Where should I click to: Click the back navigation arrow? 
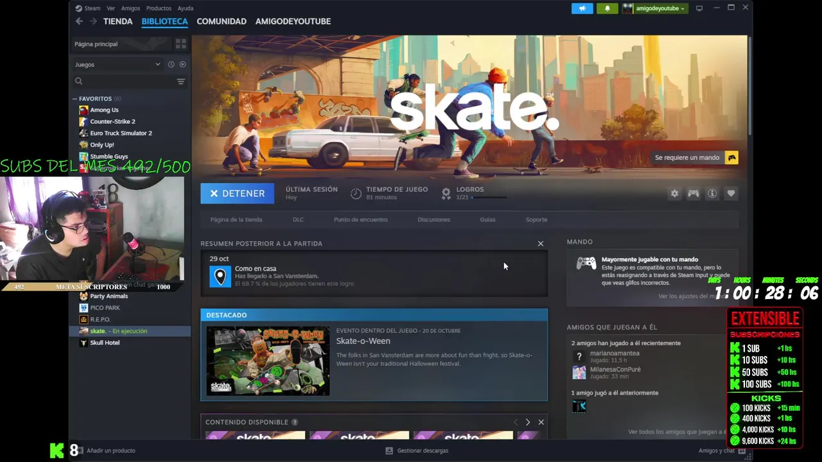79,21
